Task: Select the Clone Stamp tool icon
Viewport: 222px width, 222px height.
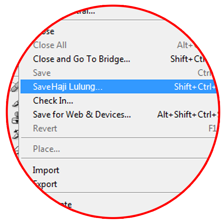Action: click(x=15, y=118)
